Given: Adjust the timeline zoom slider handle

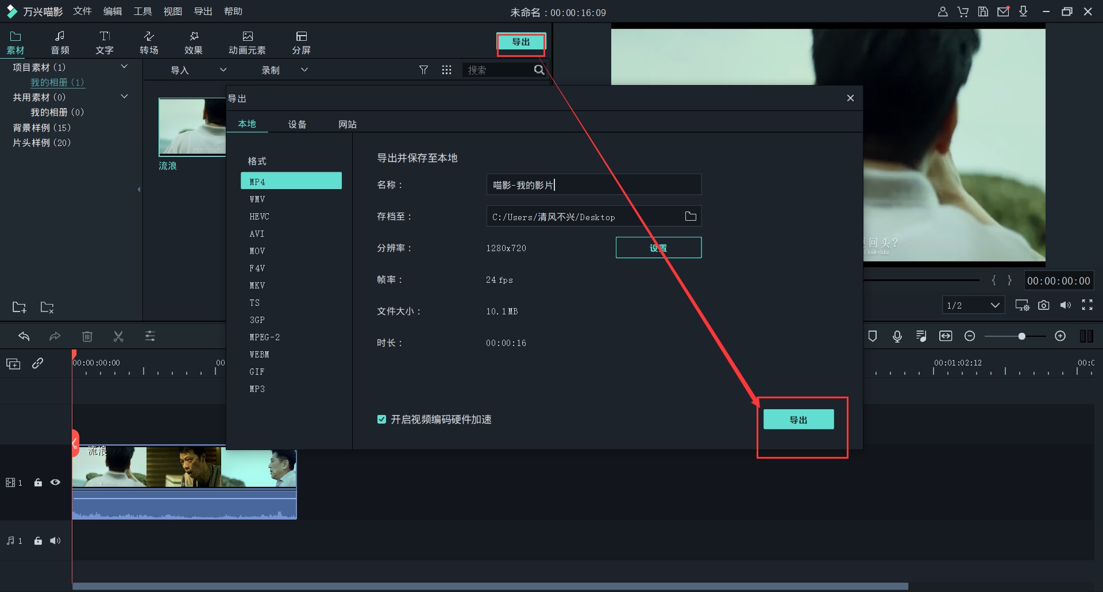Looking at the screenshot, I should [x=1021, y=336].
